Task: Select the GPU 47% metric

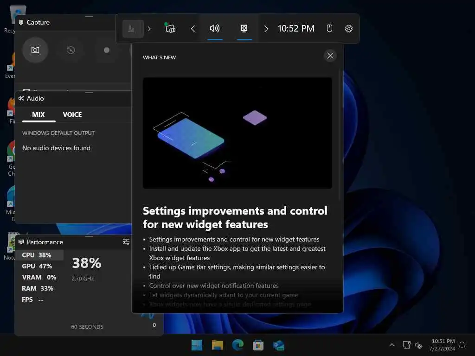Action: [x=39, y=266]
